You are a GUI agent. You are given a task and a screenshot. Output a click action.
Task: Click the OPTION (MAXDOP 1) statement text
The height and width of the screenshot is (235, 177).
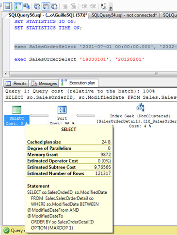(52, 228)
